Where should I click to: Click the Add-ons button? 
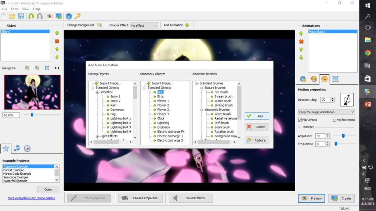coord(257,140)
